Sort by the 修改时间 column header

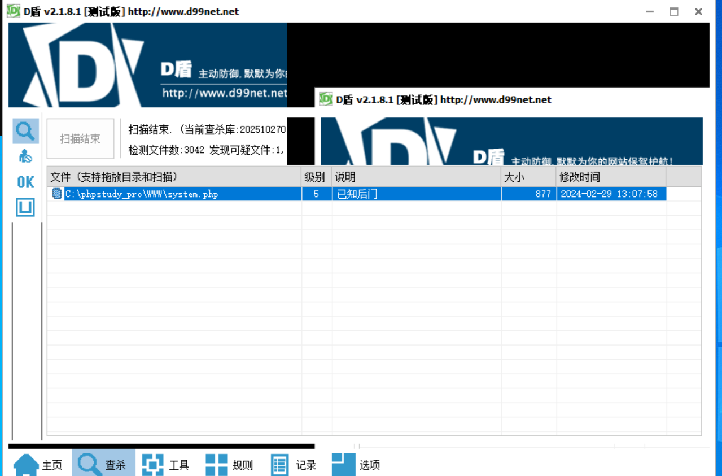click(x=611, y=177)
